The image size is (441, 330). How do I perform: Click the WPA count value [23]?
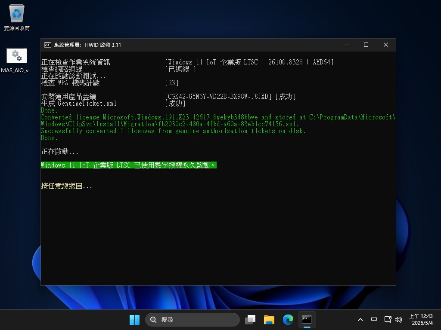(x=171, y=83)
